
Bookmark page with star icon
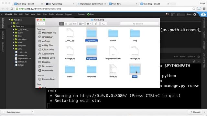pos(194,9)
